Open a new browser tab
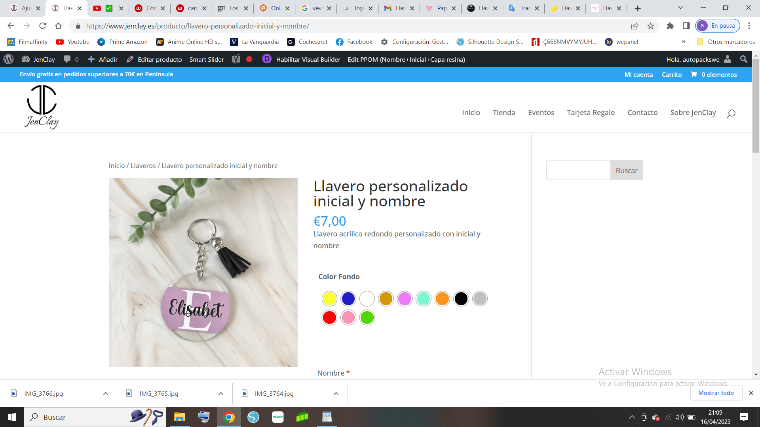The width and height of the screenshot is (760, 427). pos(638,8)
